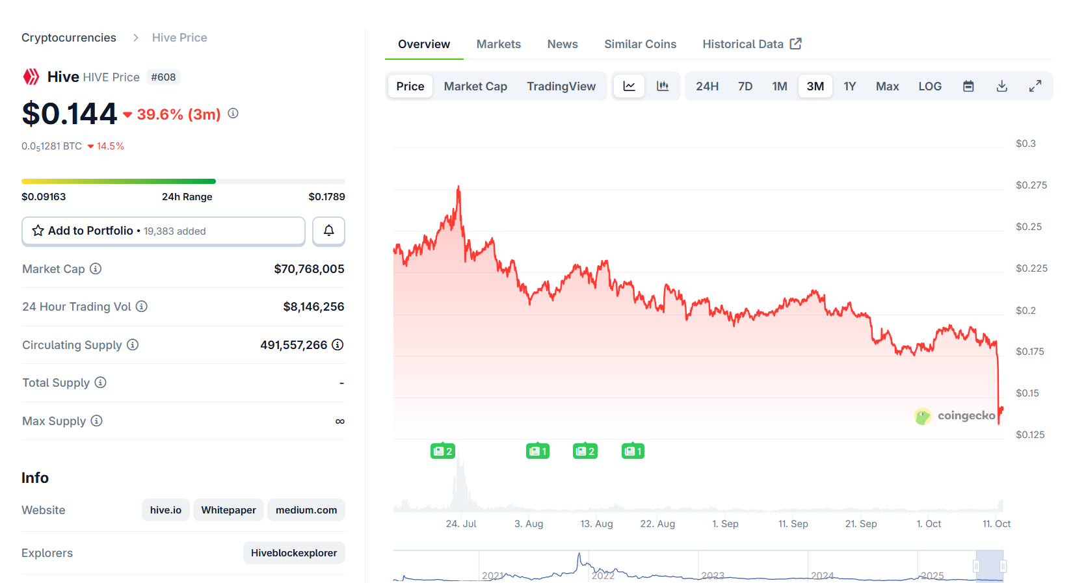Open the Similar Coins tab
1073x583 pixels.
click(x=640, y=44)
